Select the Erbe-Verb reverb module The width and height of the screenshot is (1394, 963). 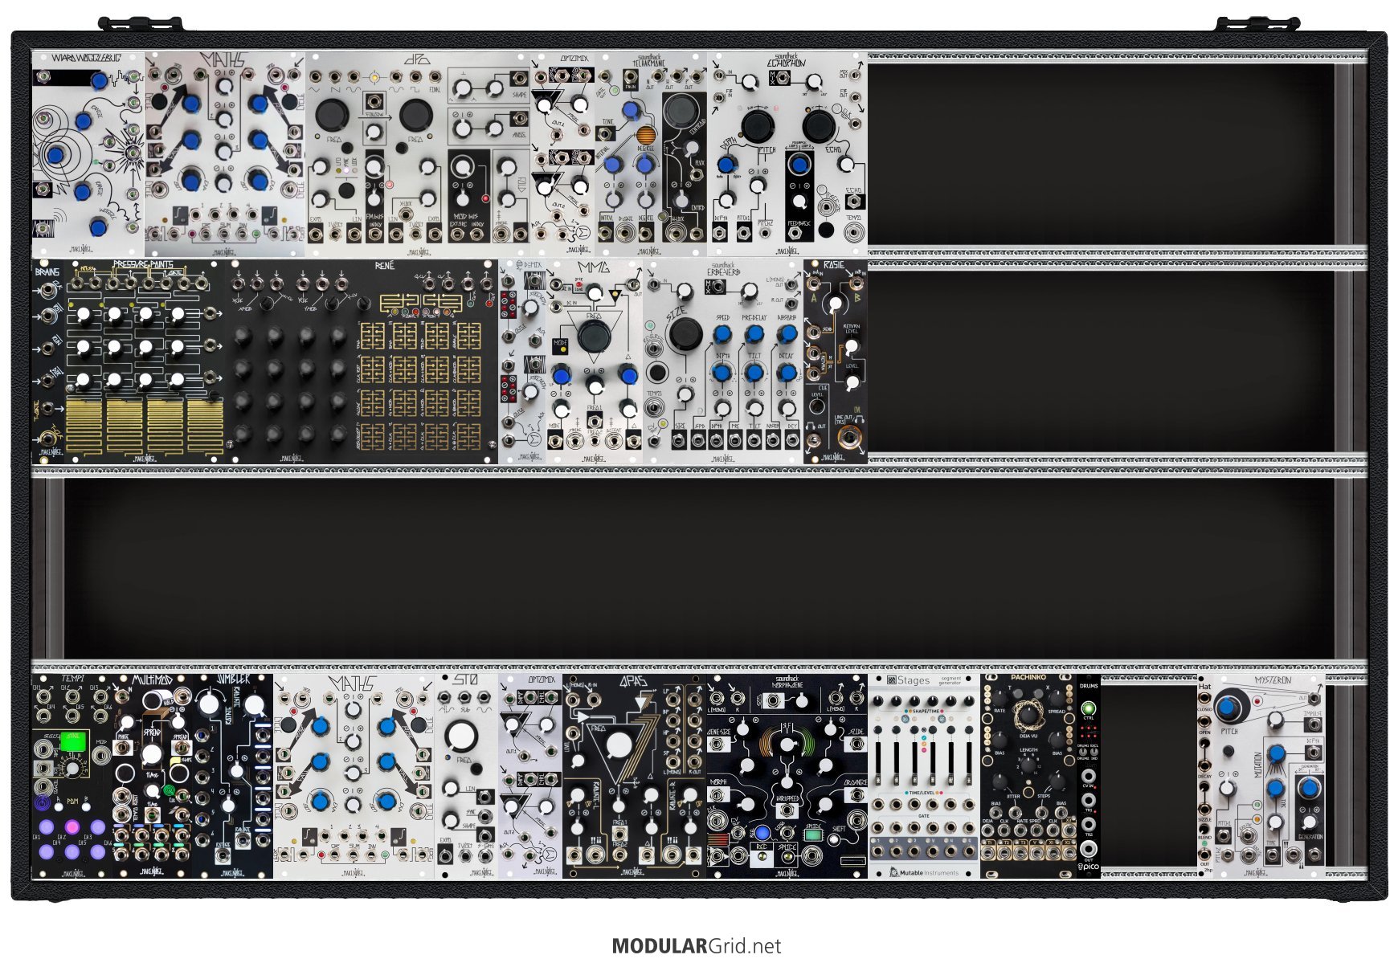[723, 361]
